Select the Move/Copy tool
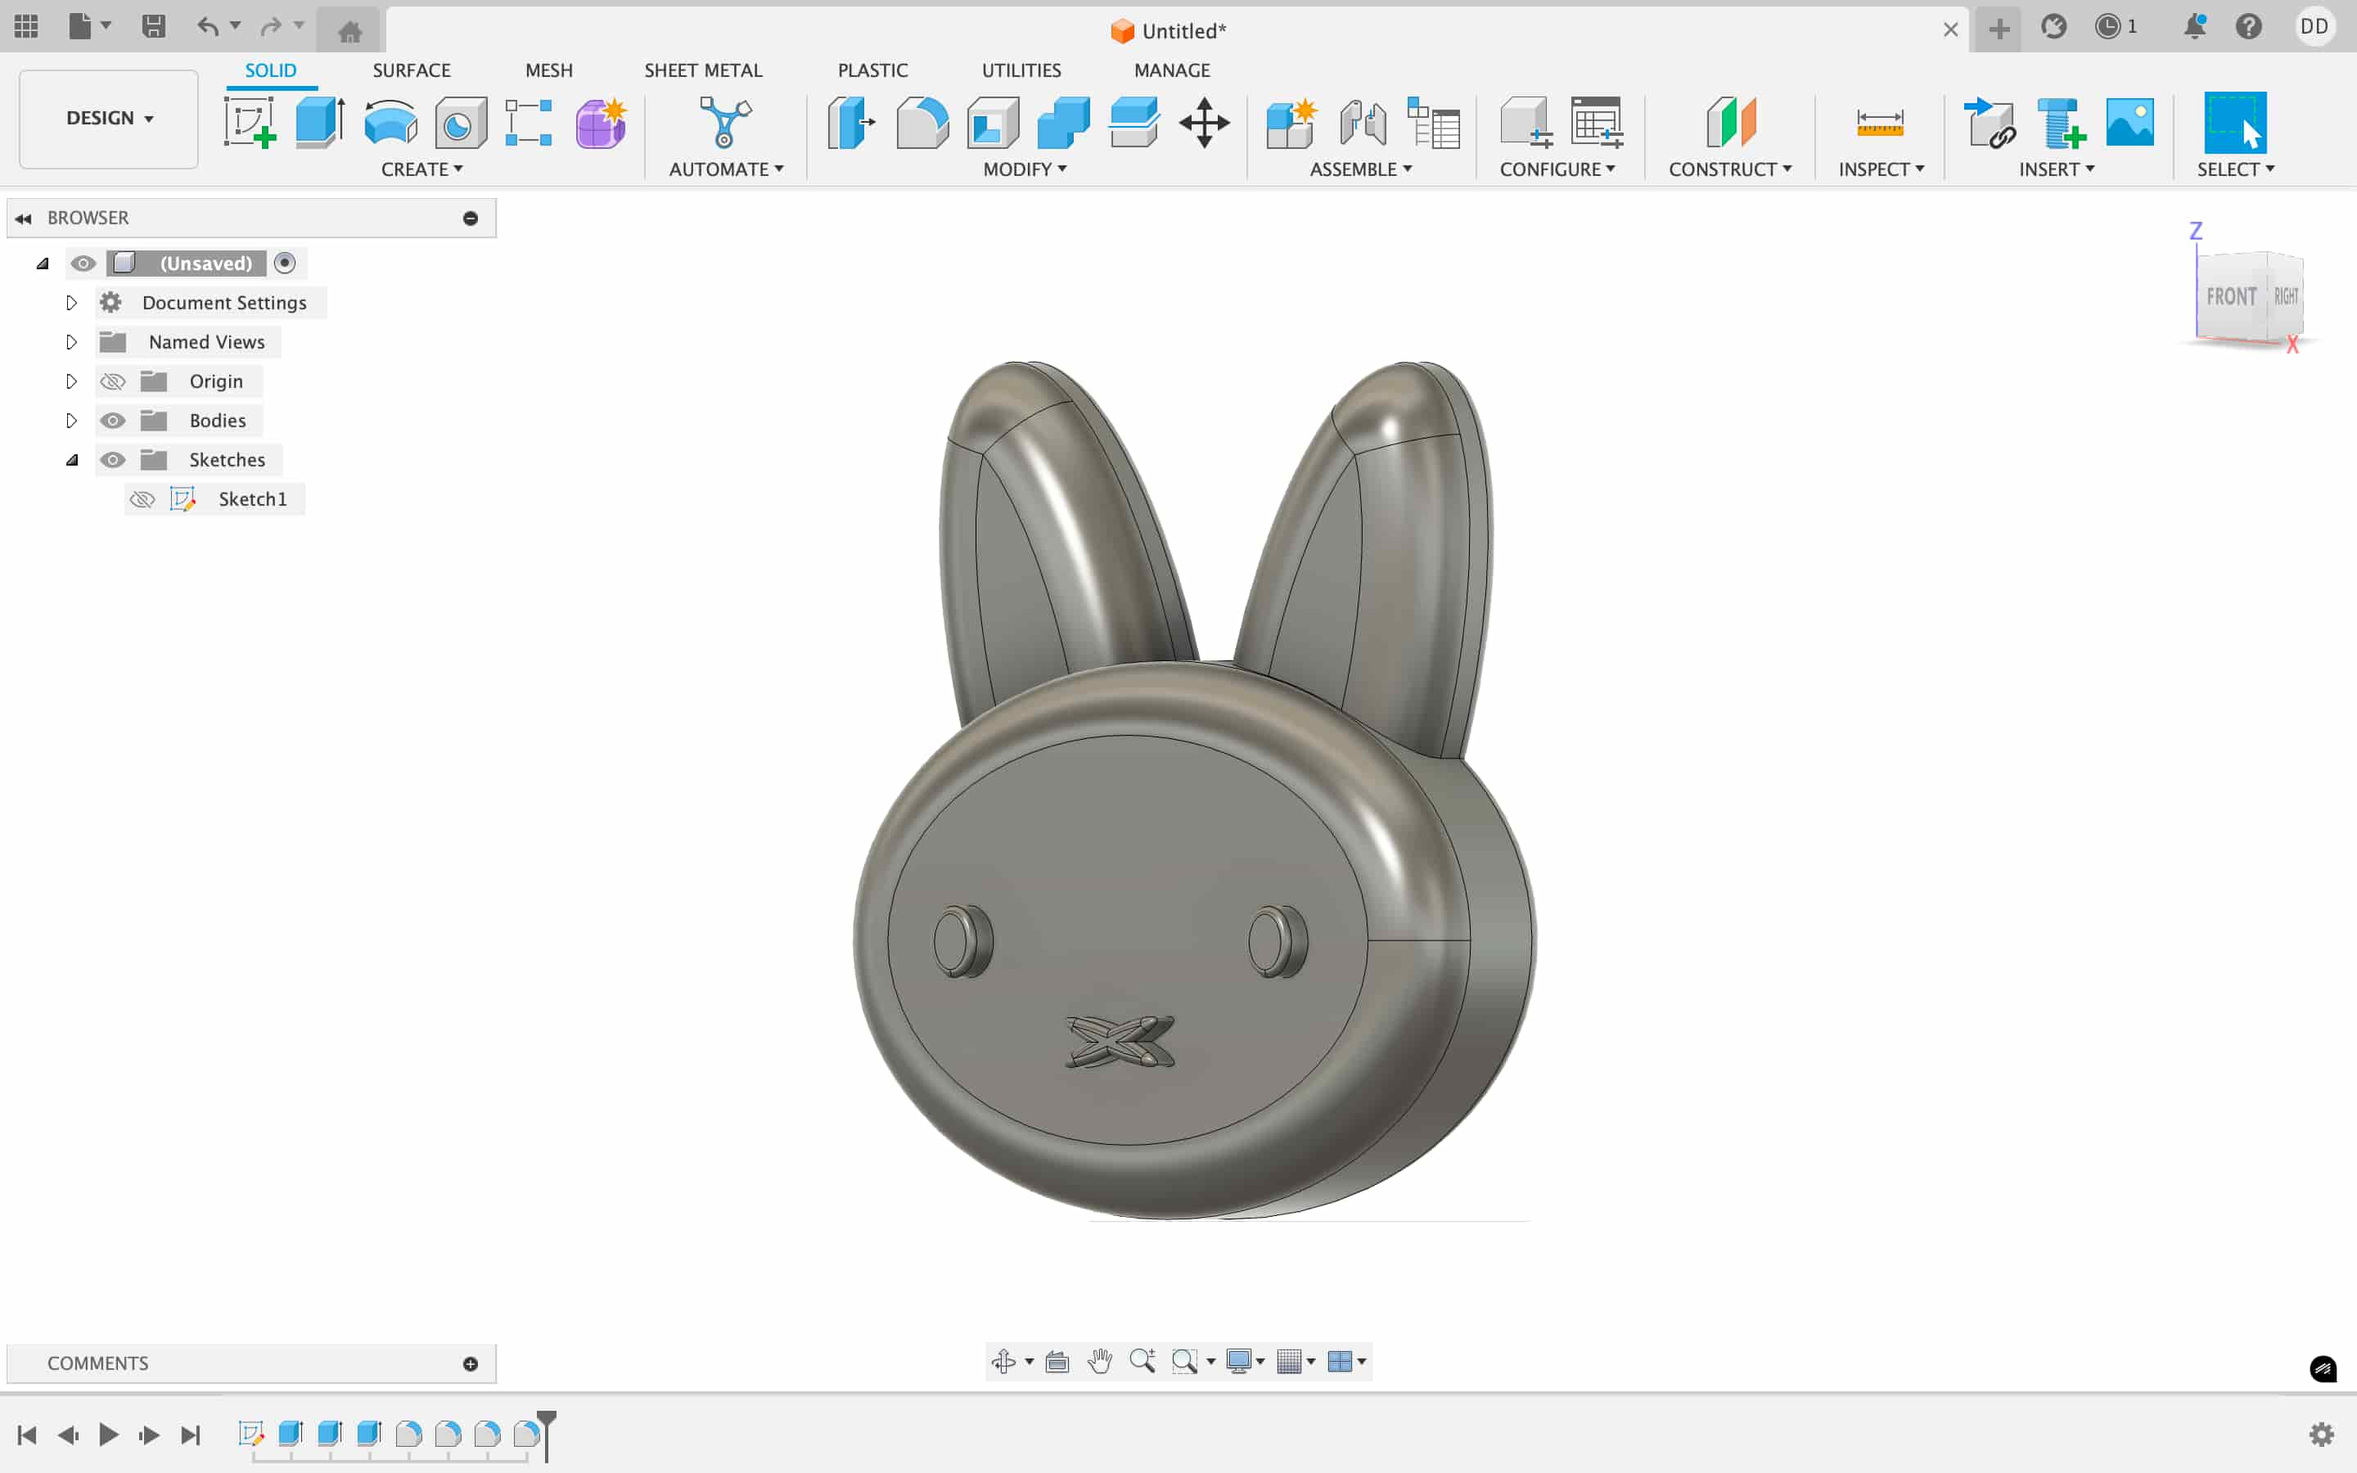The width and height of the screenshot is (2357, 1473). point(1205,123)
